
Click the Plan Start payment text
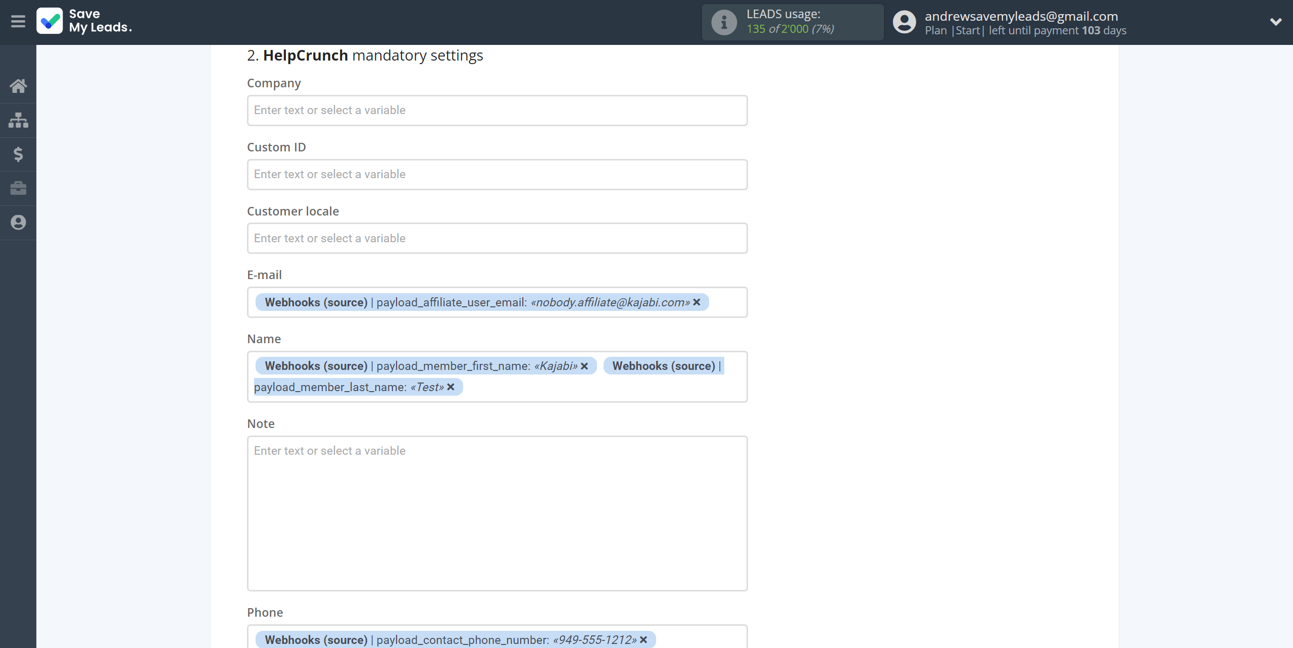click(1025, 30)
